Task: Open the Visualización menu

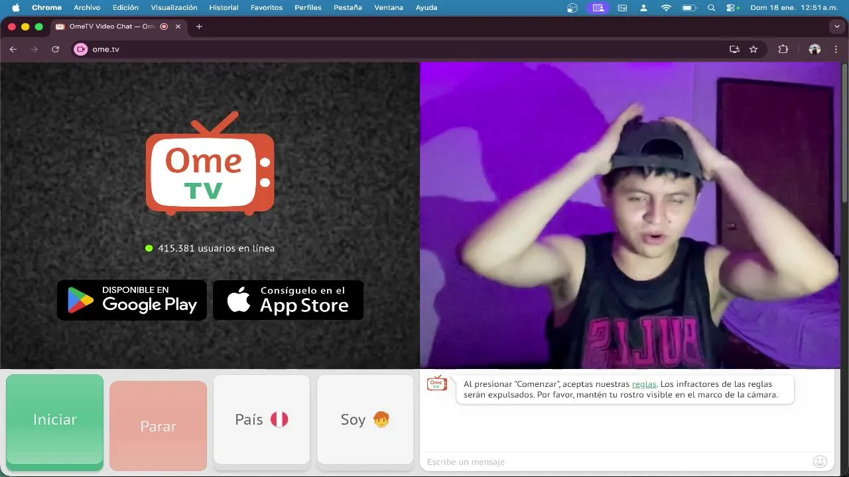Action: pos(174,8)
